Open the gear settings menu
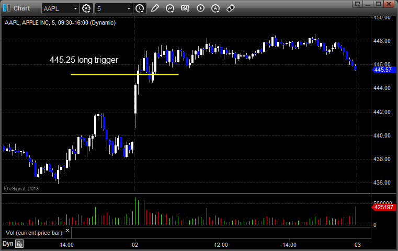The image size is (398, 251). pos(86,9)
